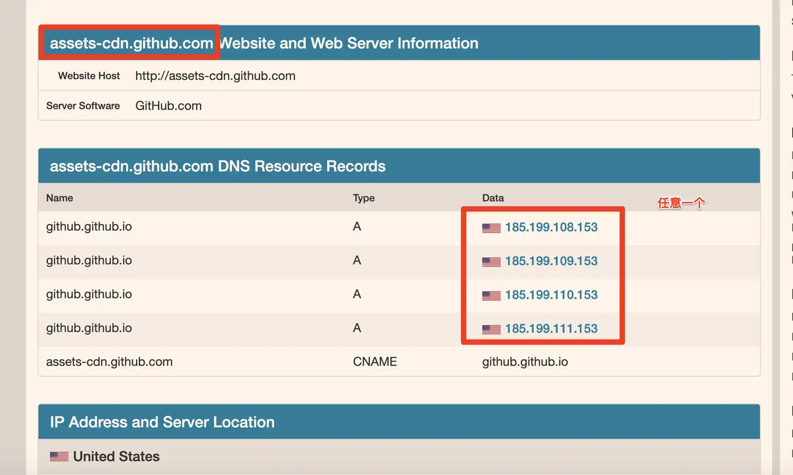Select the United States location text
This screenshot has height=475, width=793.
coord(116,456)
